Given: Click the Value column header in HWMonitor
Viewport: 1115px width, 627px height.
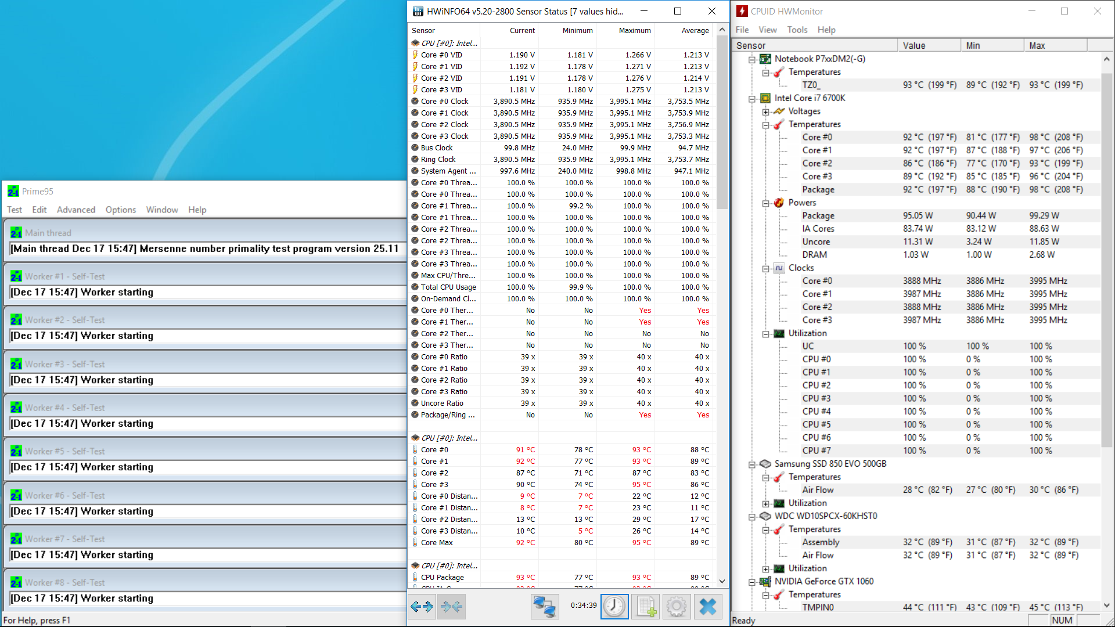Looking at the screenshot, I should point(929,45).
